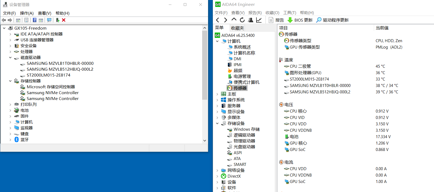Collapse the GX105-Freedom root node

4,28
